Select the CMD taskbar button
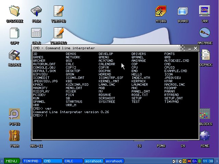Image resolution: width=219 pixels, height=164 pixels. pyautogui.click(x=52, y=161)
